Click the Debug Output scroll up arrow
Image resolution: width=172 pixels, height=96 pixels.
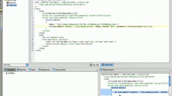tap(170, 75)
